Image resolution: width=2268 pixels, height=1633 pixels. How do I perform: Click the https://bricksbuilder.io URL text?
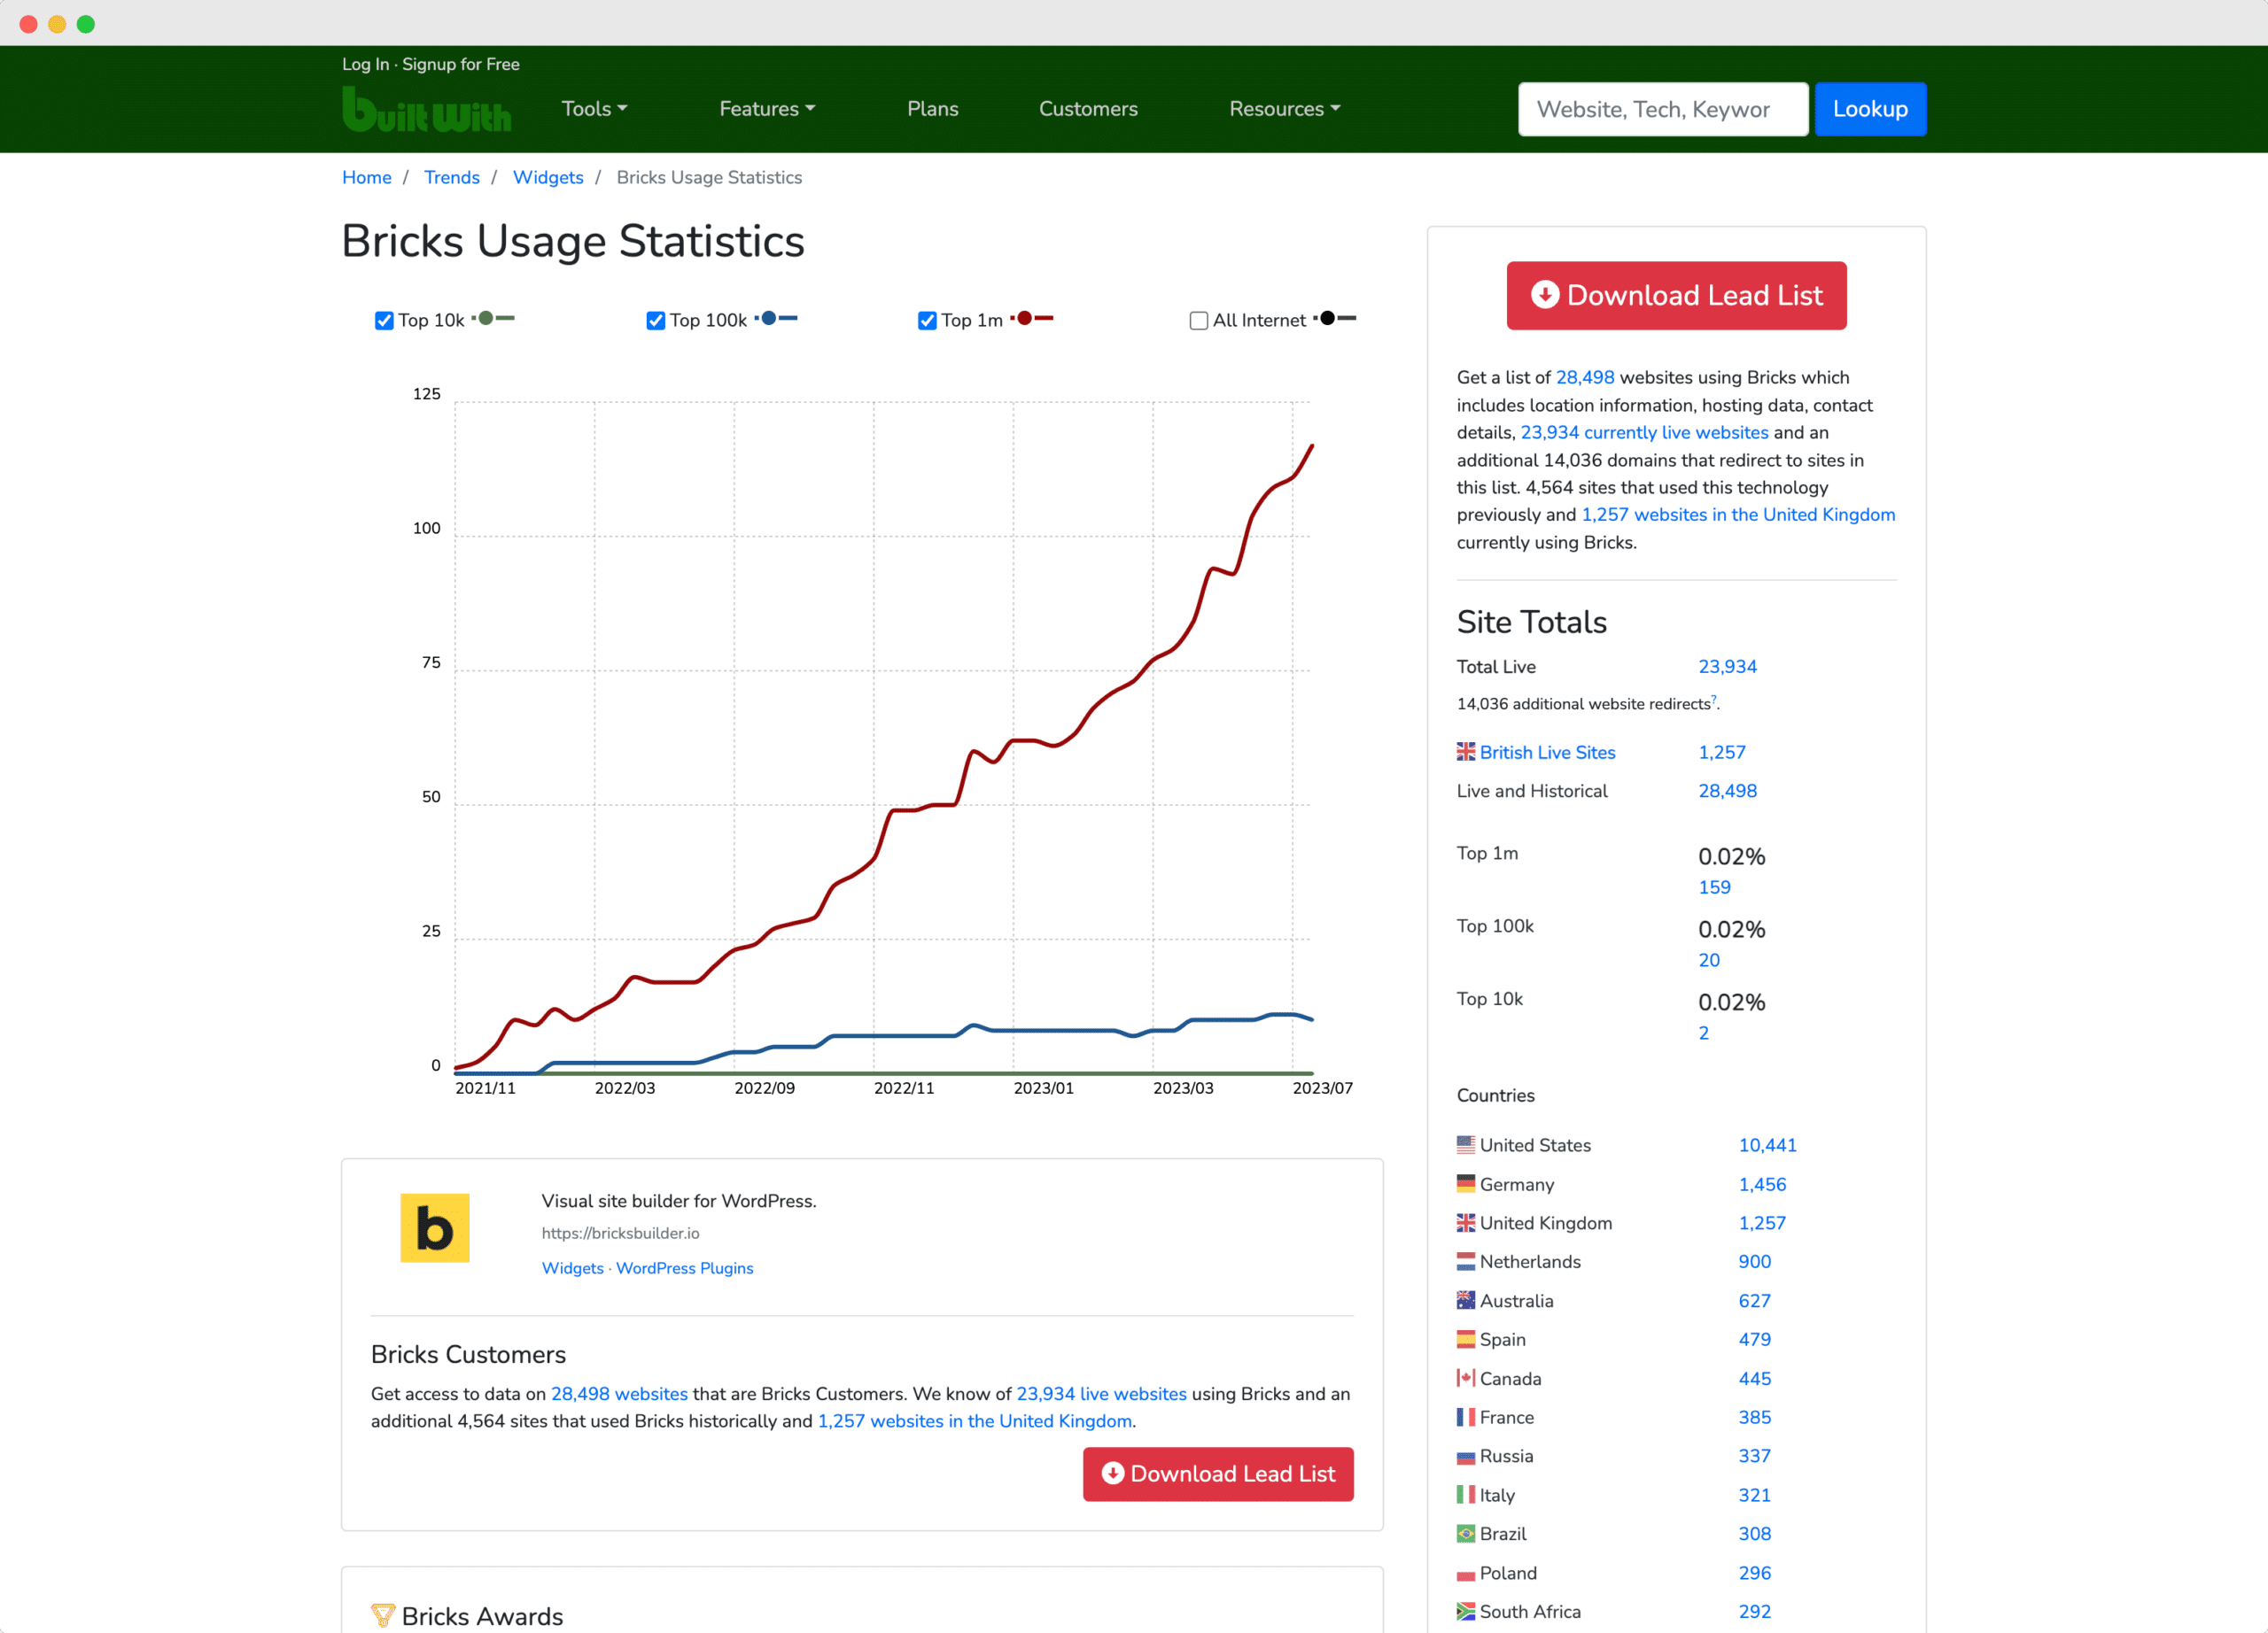click(620, 1234)
